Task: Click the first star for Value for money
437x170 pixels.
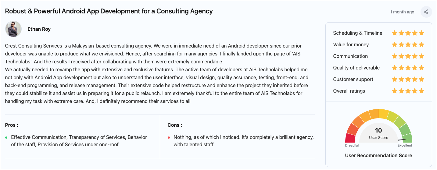Action: pos(395,44)
